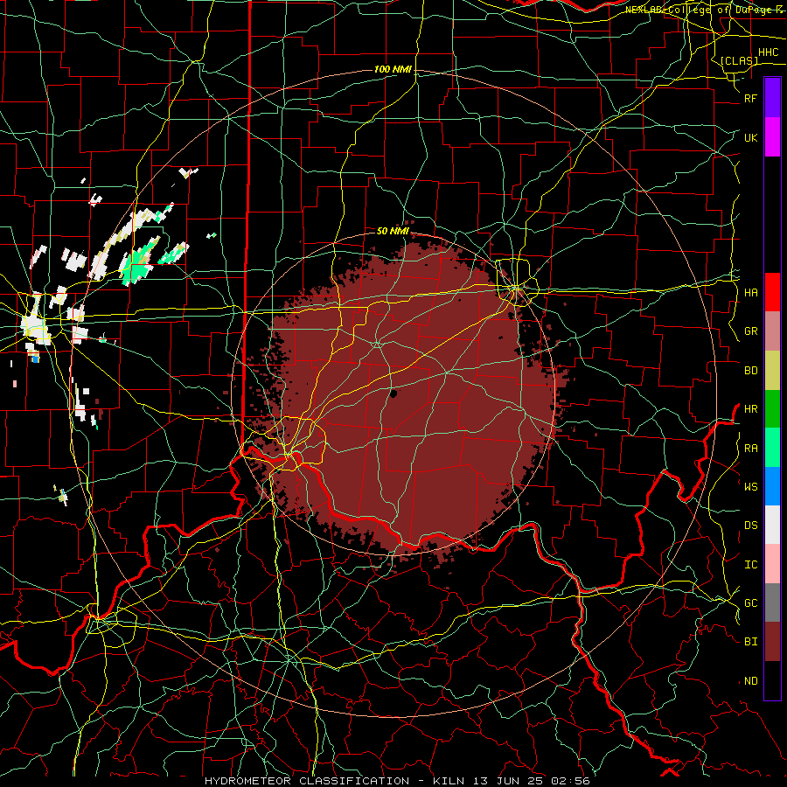Click the blue WS legend swatch
The width and height of the screenshot is (787, 787).
click(772, 486)
